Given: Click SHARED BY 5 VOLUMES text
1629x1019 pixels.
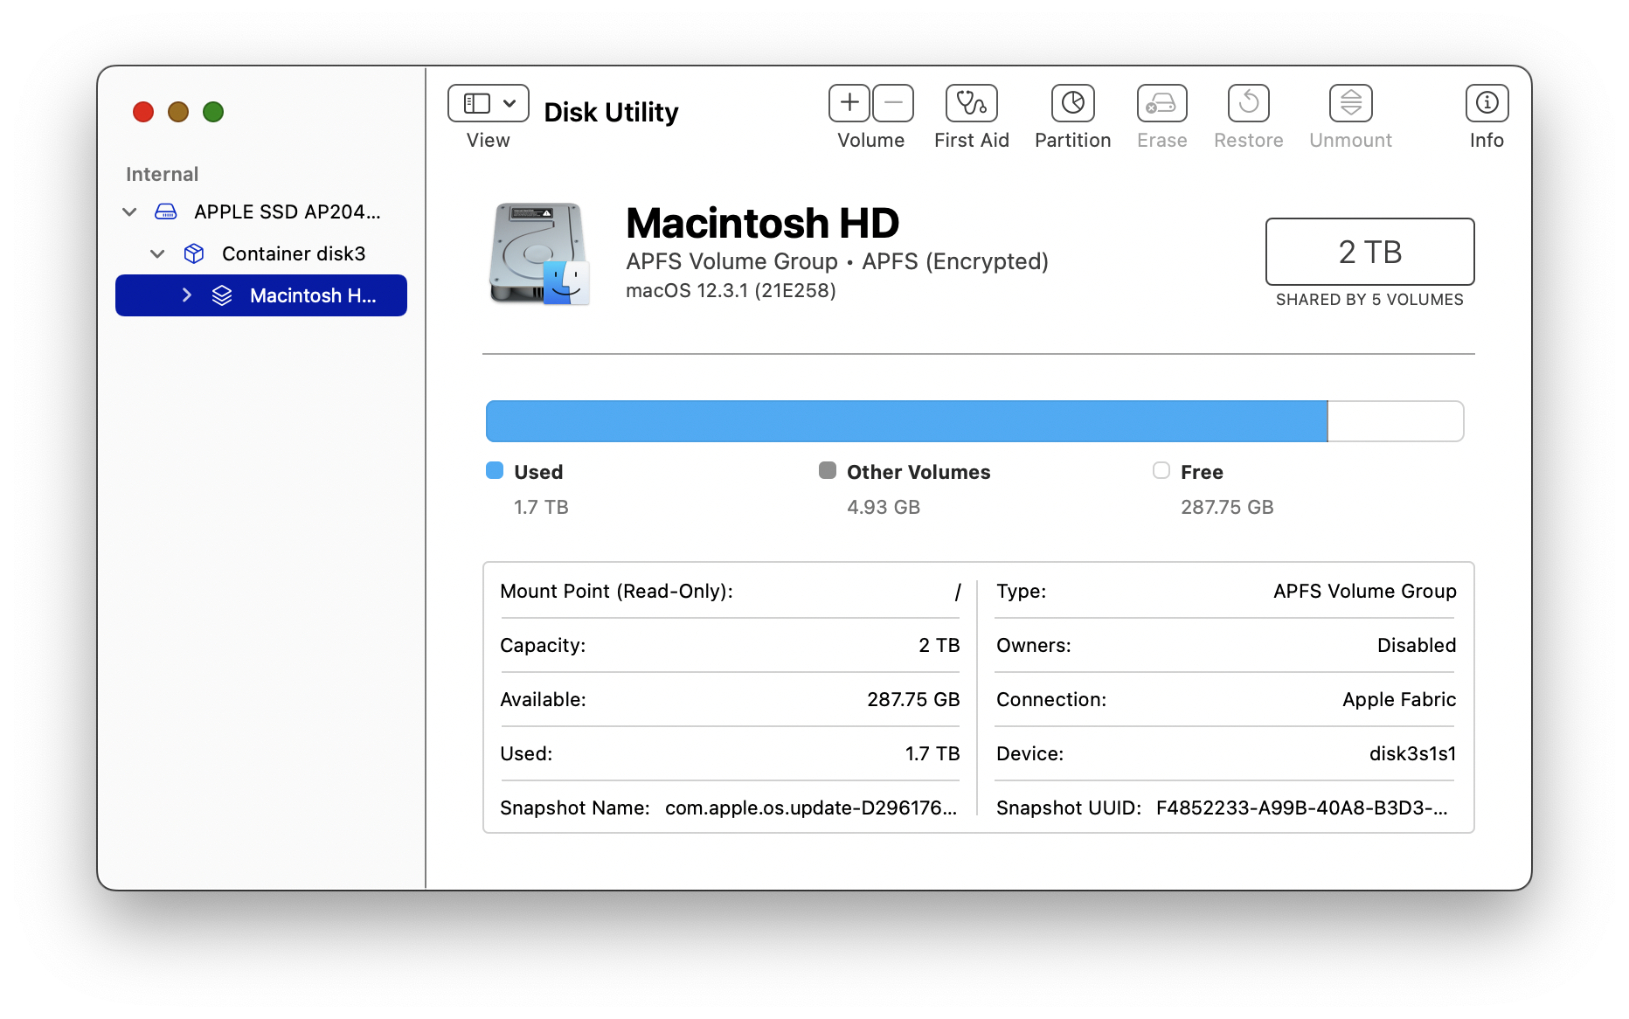Looking at the screenshot, I should coord(1370,300).
